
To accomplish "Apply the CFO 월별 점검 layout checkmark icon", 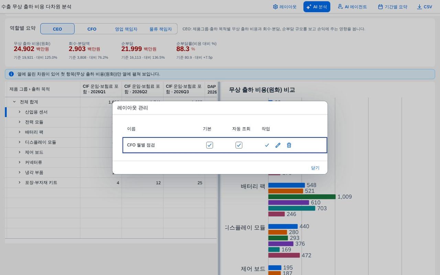I will click(x=267, y=145).
